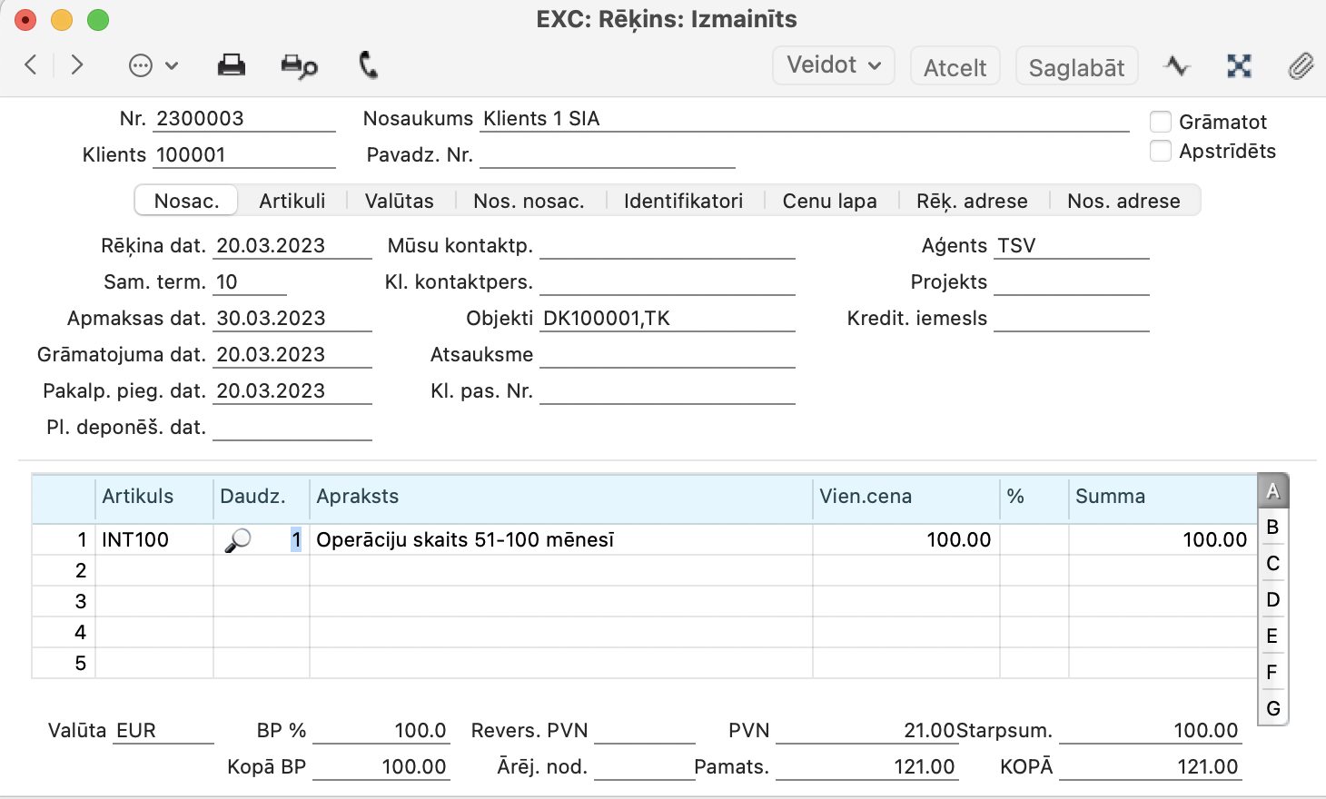
Task: Enable the Grāmatot checkbox
Action: click(1161, 122)
